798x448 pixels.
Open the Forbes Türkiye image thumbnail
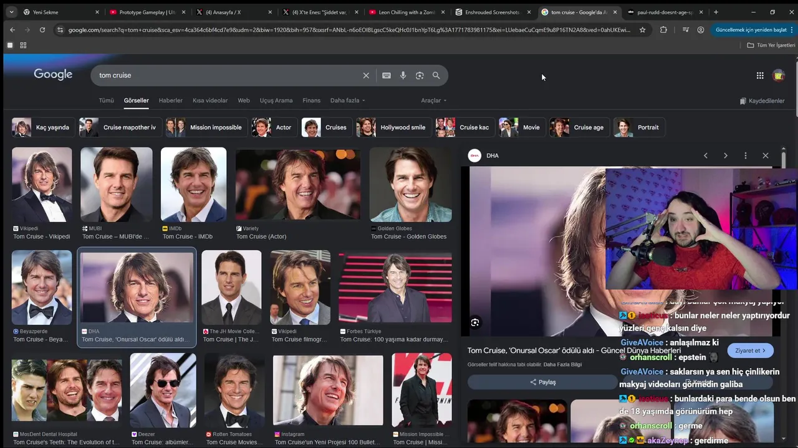(x=395, y=287)
